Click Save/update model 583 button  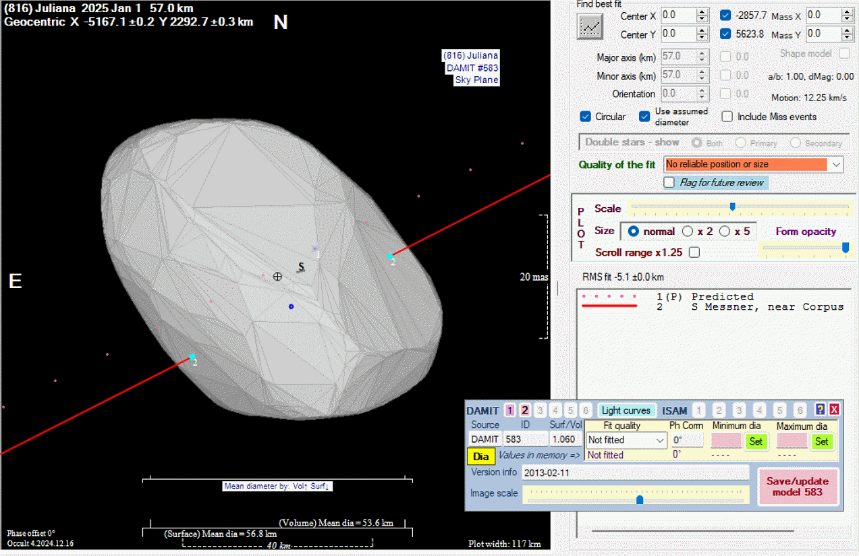[798, 486]
